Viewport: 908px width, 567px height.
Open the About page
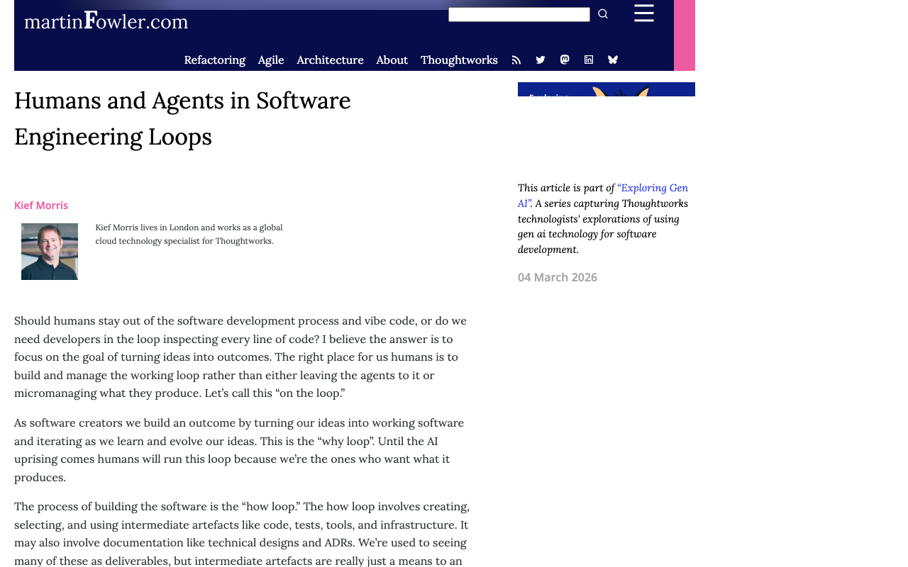[392, 59]
